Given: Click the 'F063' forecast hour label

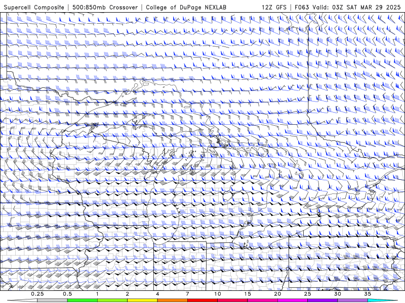Looking at the screenshot, I should [x=302, y=7].
